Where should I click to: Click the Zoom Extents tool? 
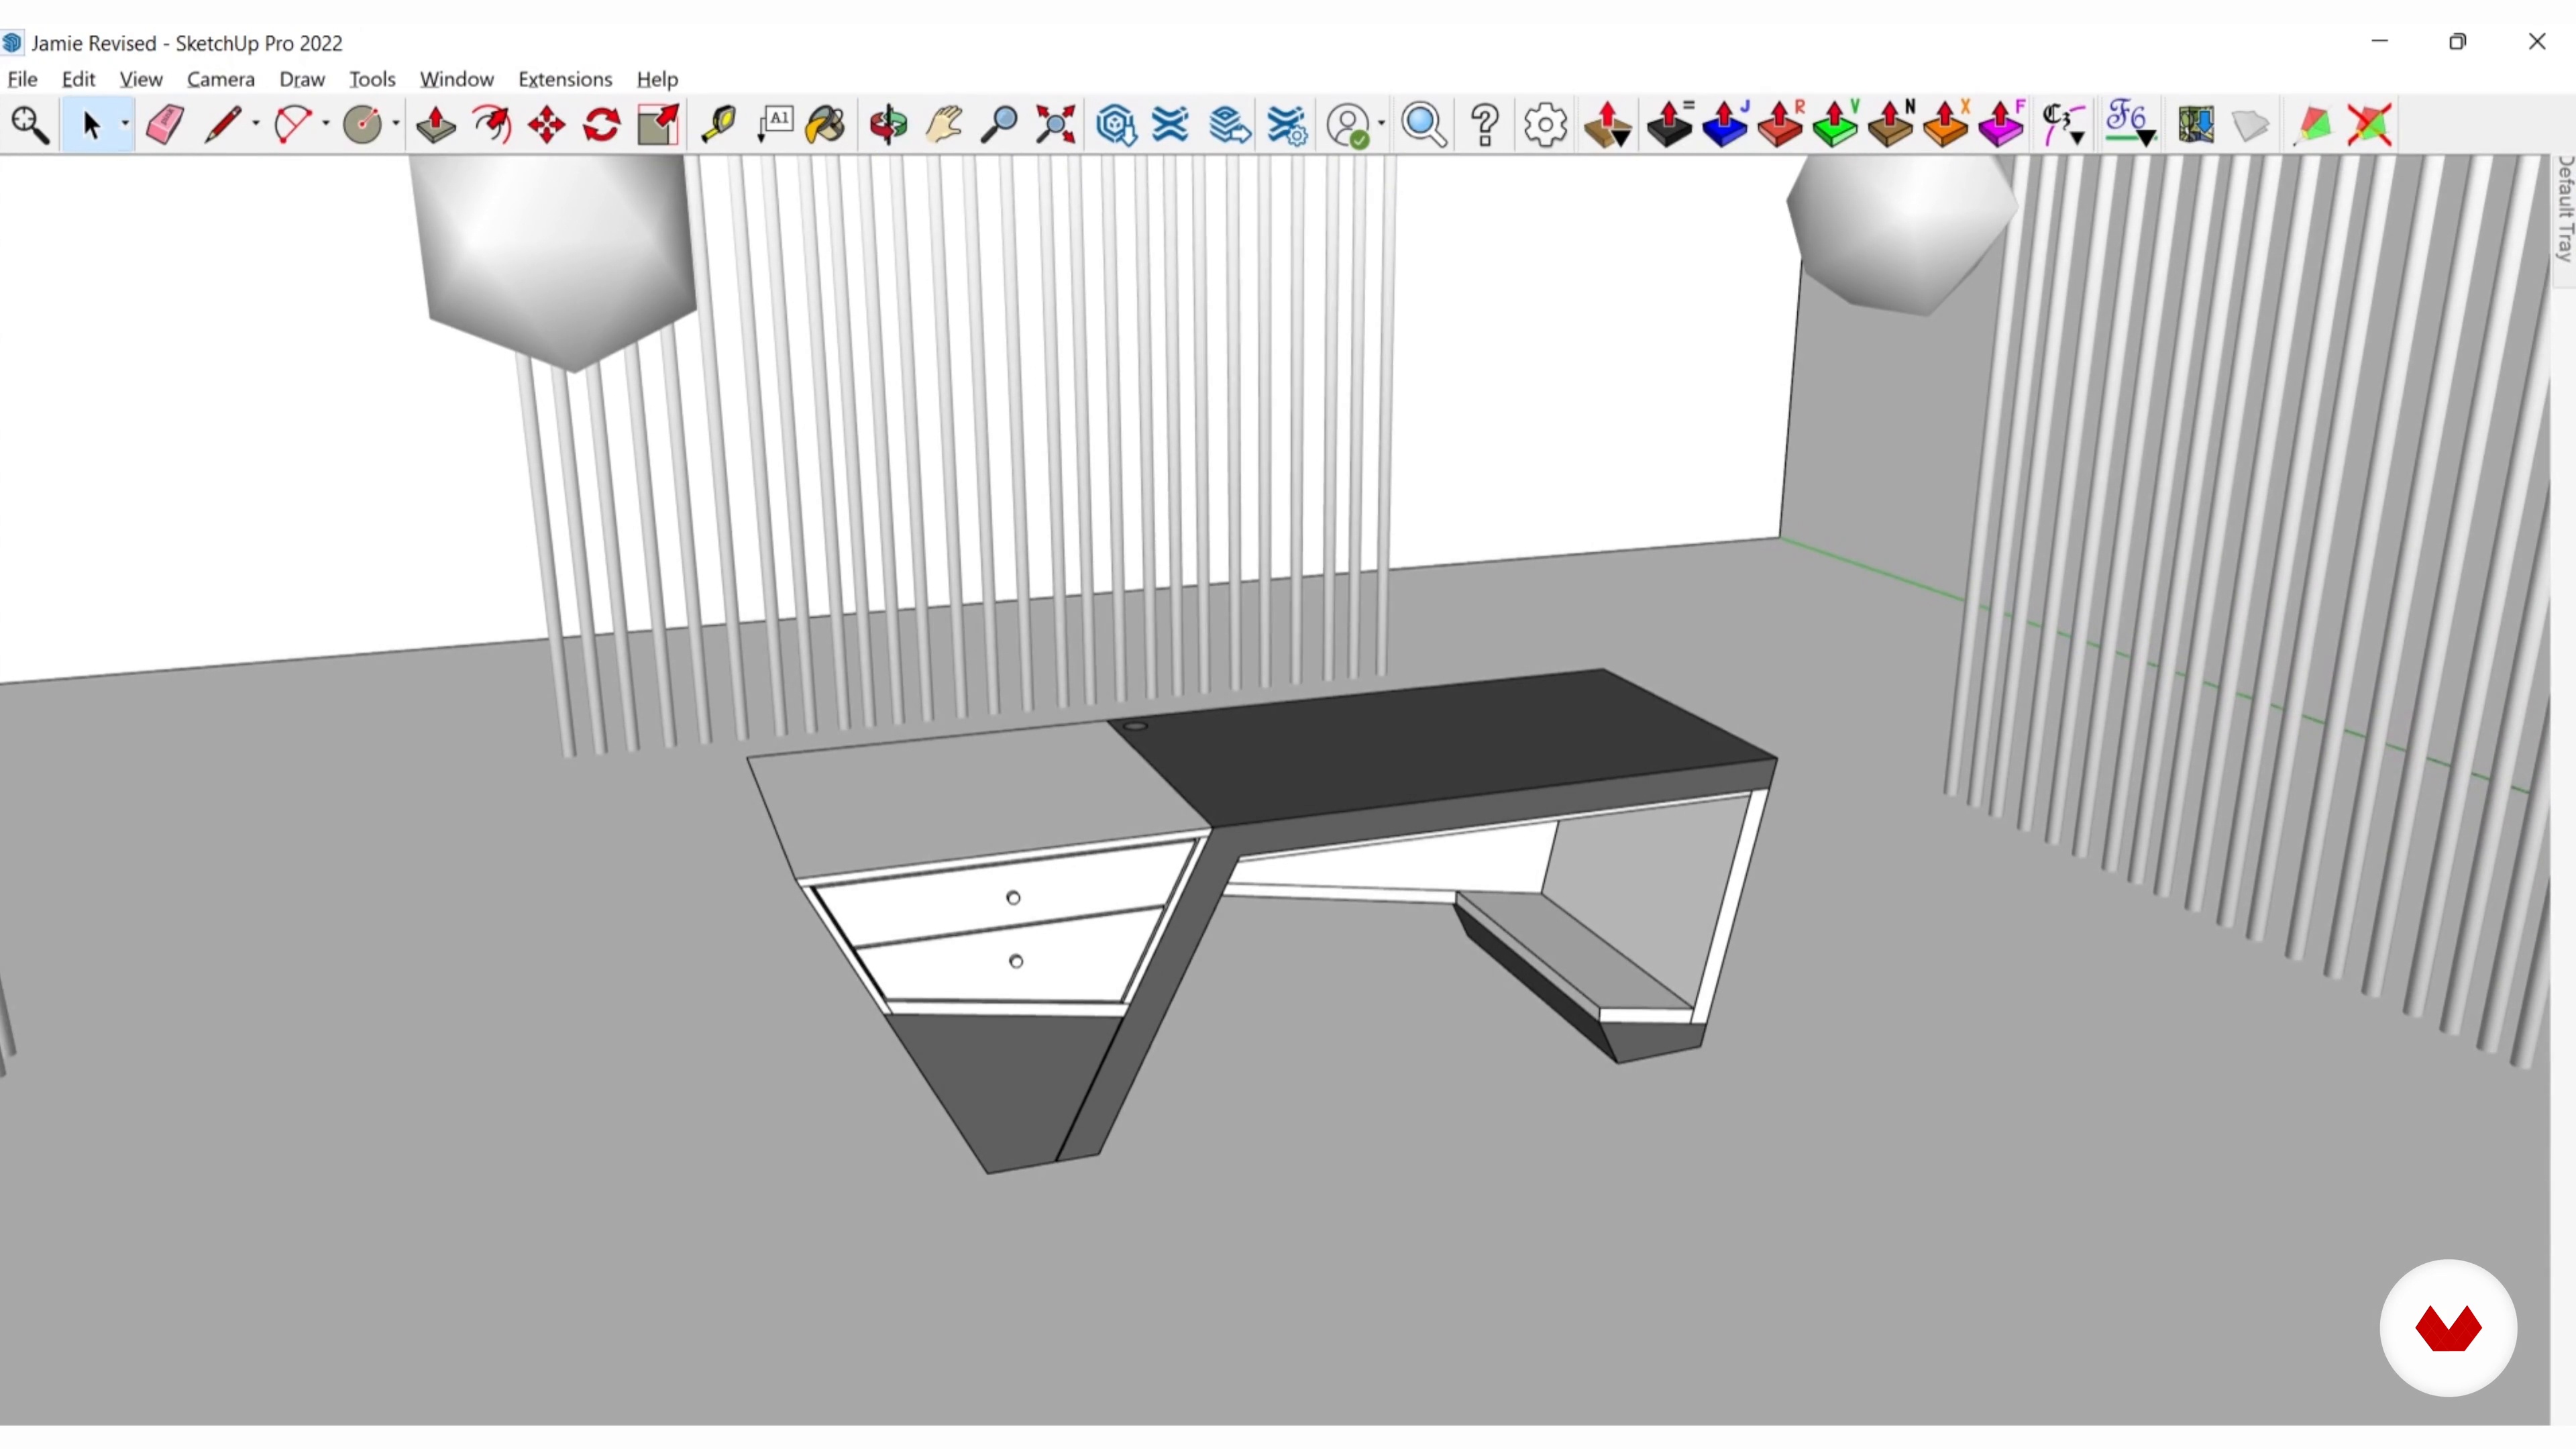(1055, 125)
